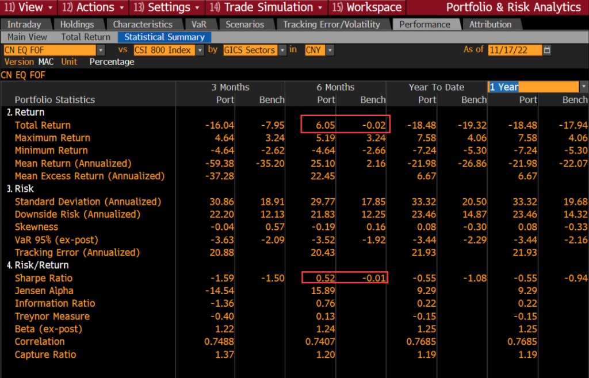
Task: Select the Main View sub-tab
Action: click(x=27, y=37)
